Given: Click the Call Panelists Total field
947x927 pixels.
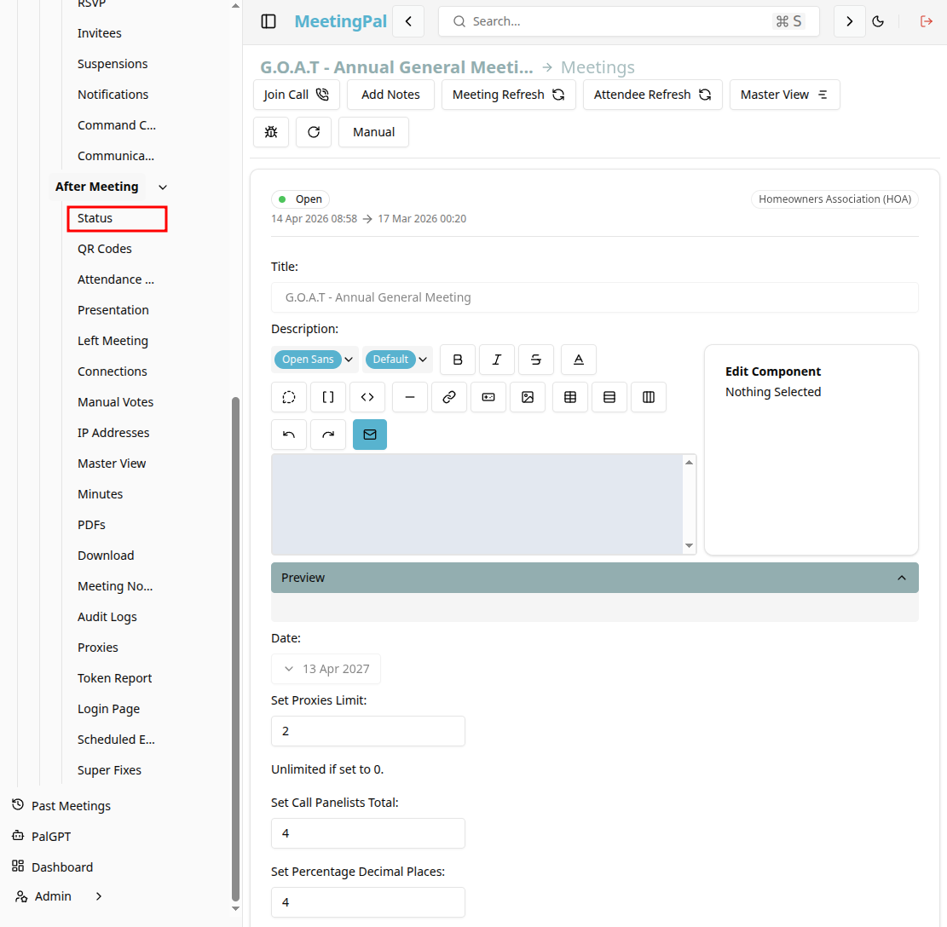Looking at the screenshot, I should (x=368, y=833).
